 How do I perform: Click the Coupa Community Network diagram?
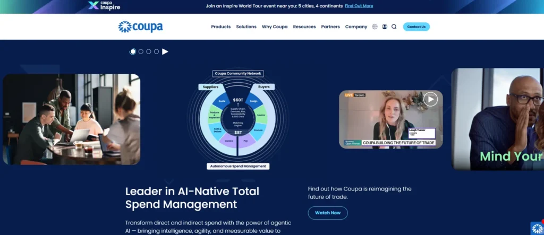coord(238,120)
